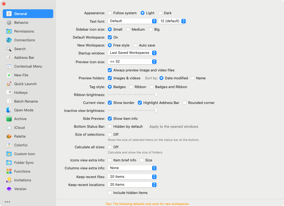This screenshot has height=206, width=284.
Task: Open the text font size combo box
Action: (172, 21)
